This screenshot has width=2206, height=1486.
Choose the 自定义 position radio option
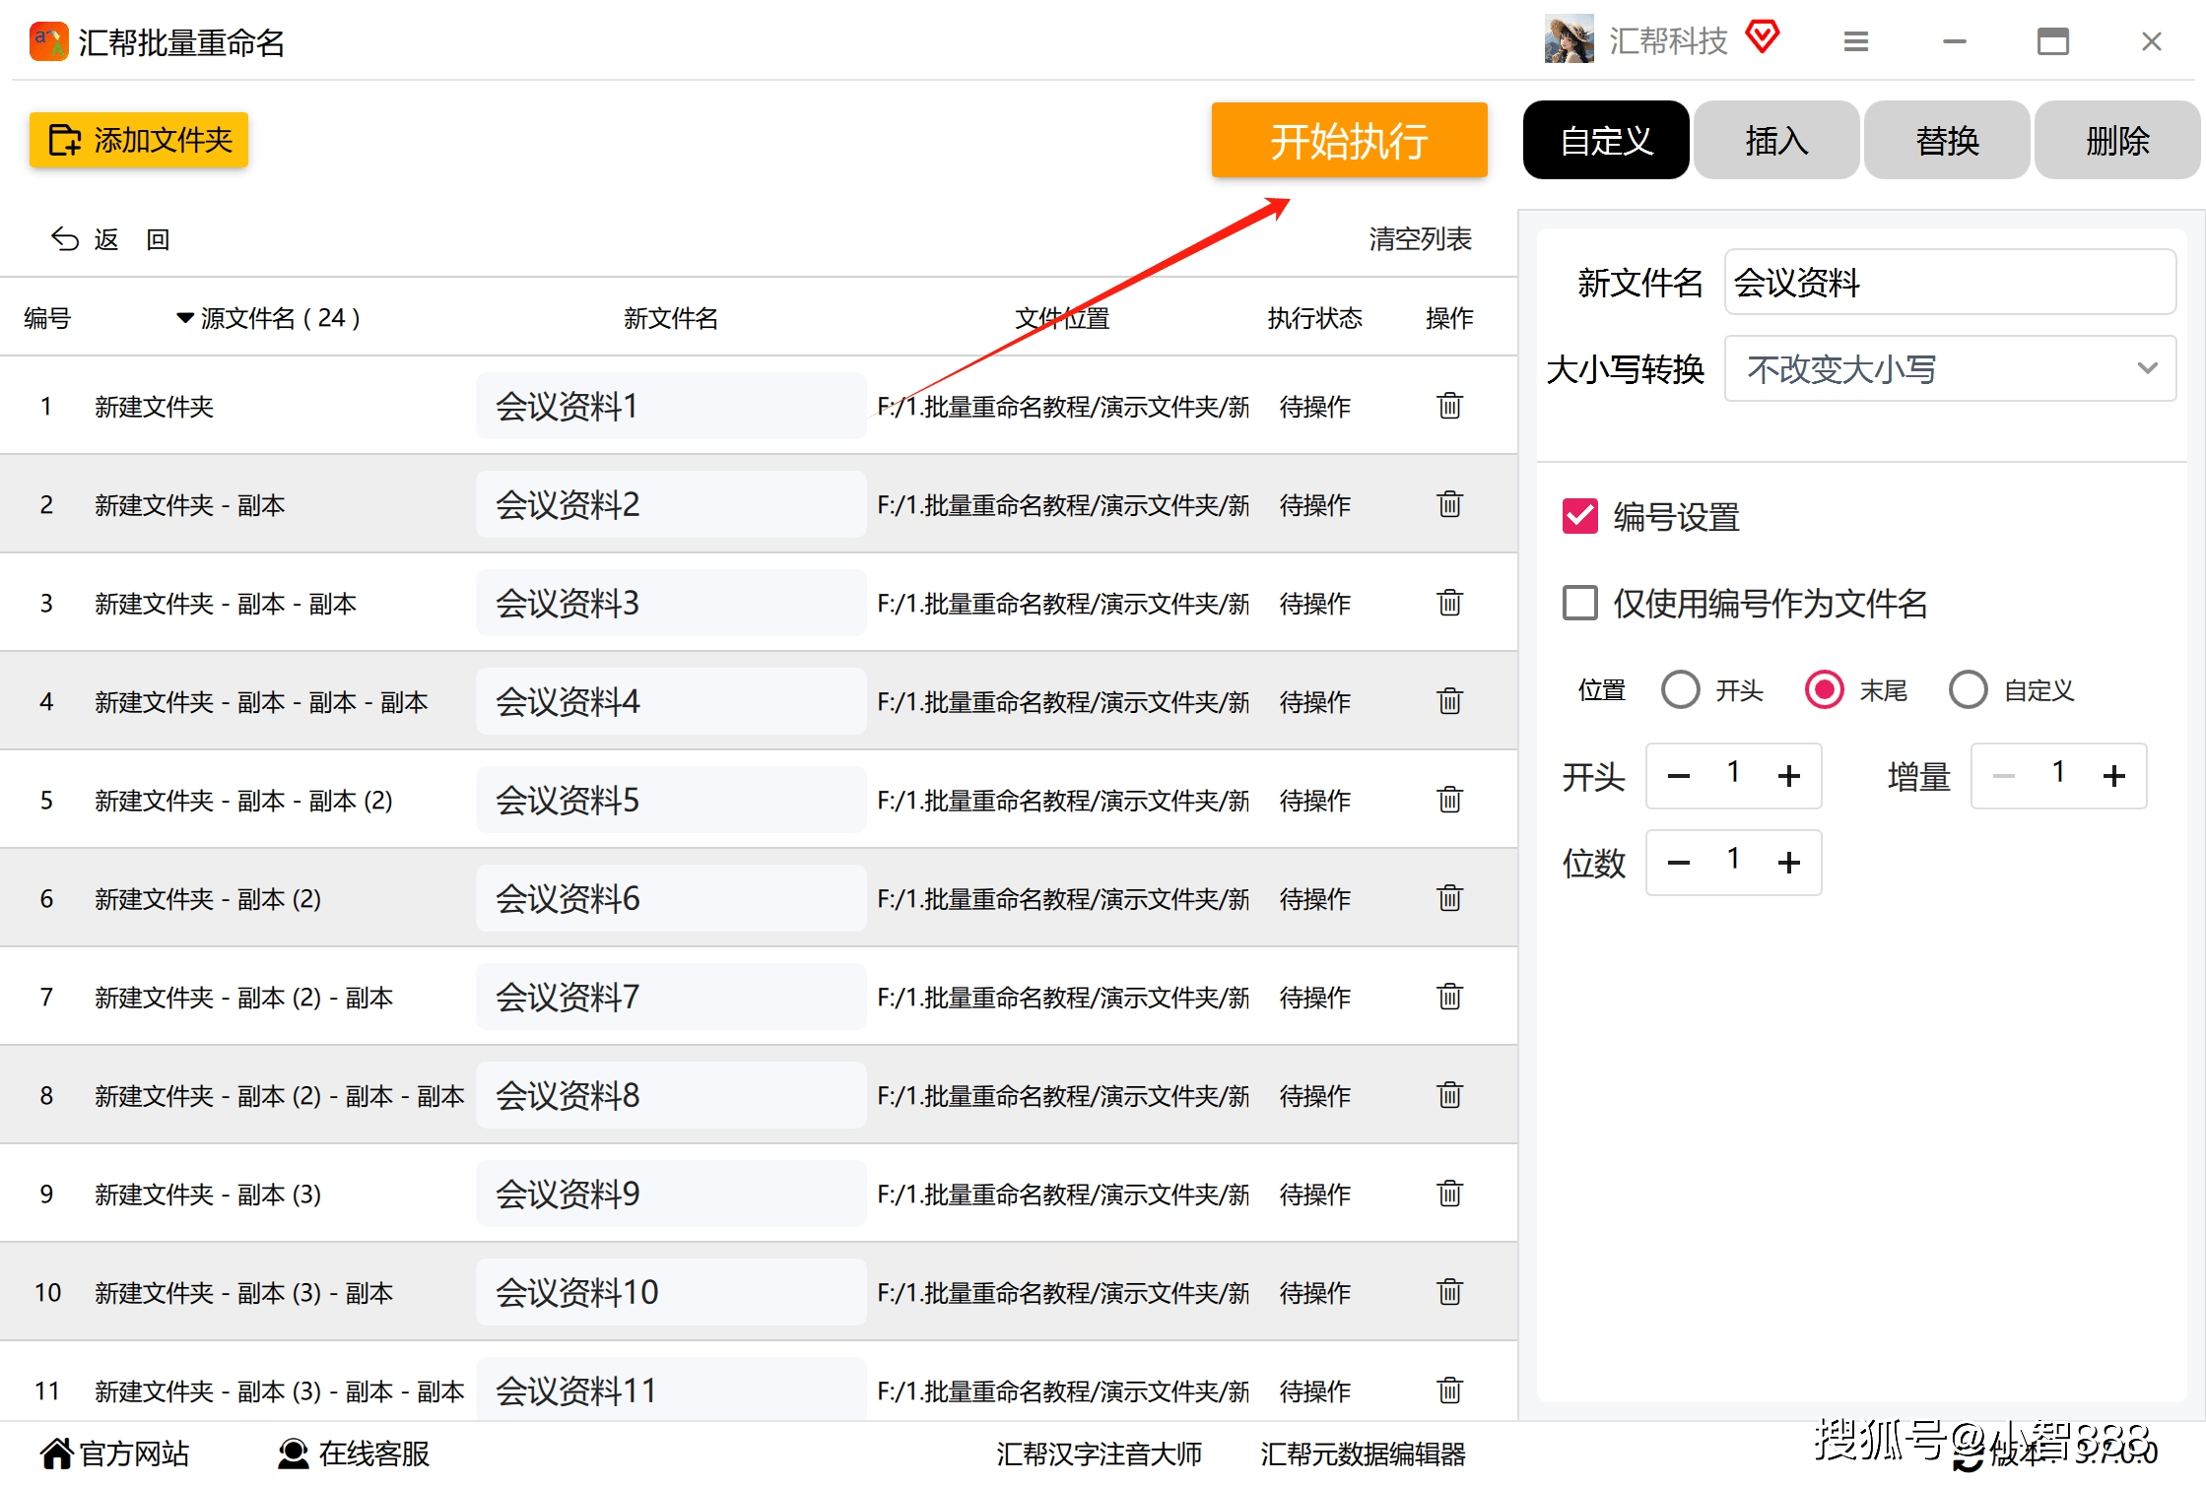[1969, 689]
